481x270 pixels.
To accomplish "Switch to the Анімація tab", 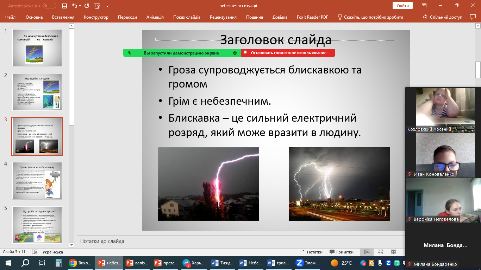I will pos(155,17).
